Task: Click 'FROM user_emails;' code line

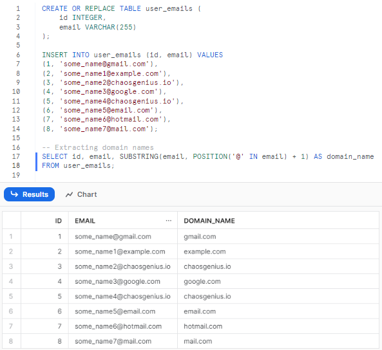Action: coord(78,165)
